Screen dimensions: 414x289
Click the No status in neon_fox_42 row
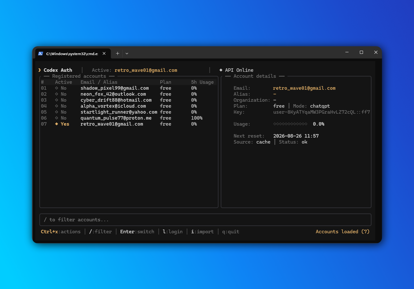tap(64, 94)
